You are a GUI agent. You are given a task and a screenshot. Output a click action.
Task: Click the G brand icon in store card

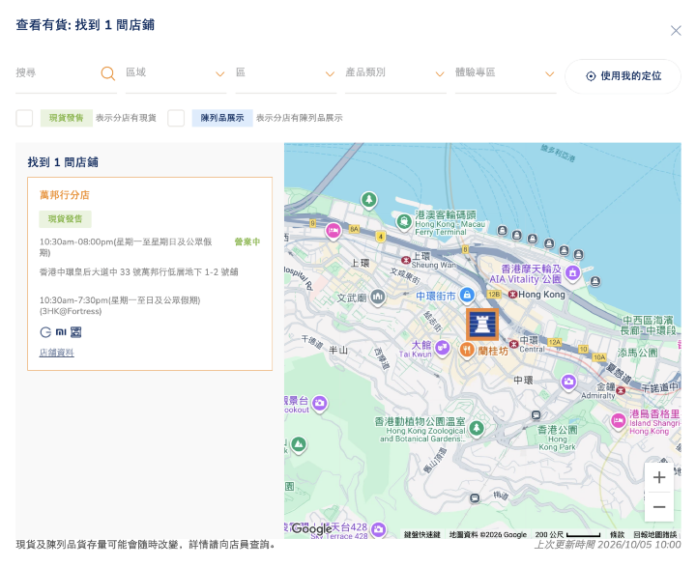pos(45,332)
